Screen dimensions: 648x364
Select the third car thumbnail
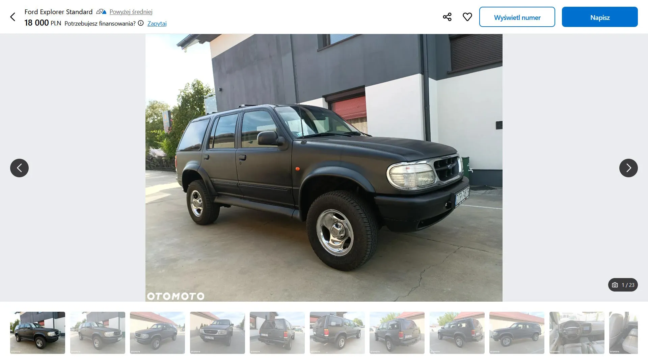tap(157, 333)
